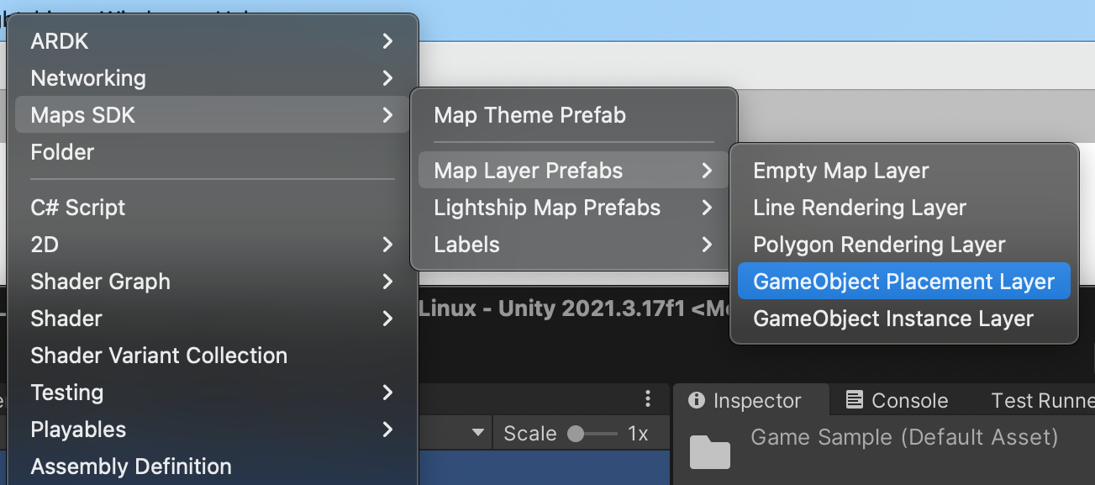Open the Testing submenu

tap(213, 393)
